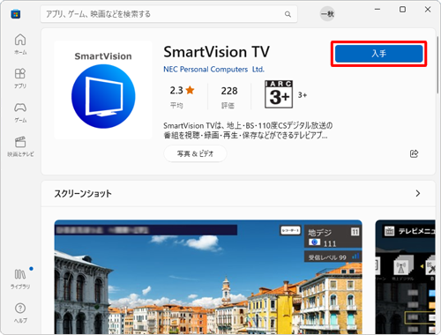Open the ゲーム (Games) sidebar section
441x335 pixels.
coord(20,112)
